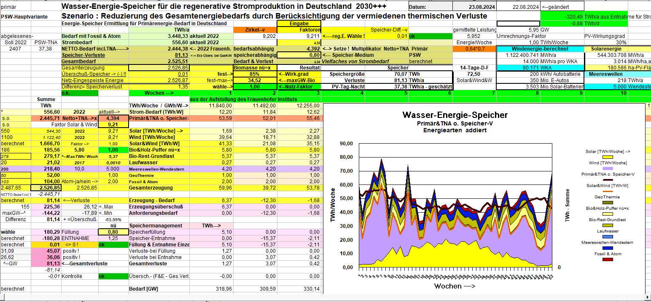The width and height of the screenshot is (651, 302).
Task: Select the Wirk.grad input cell showing 85%
Action: tap(255, 74)
